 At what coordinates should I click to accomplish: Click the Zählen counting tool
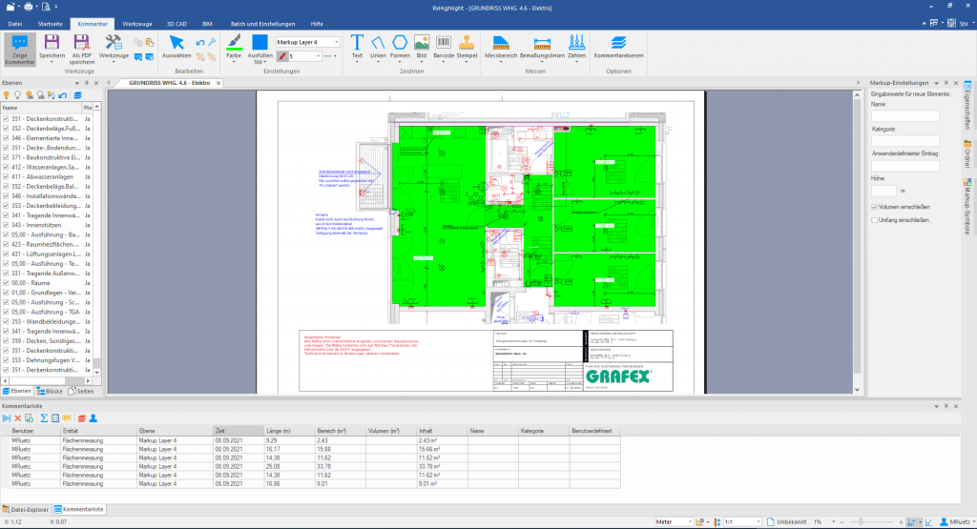(576, 44)
